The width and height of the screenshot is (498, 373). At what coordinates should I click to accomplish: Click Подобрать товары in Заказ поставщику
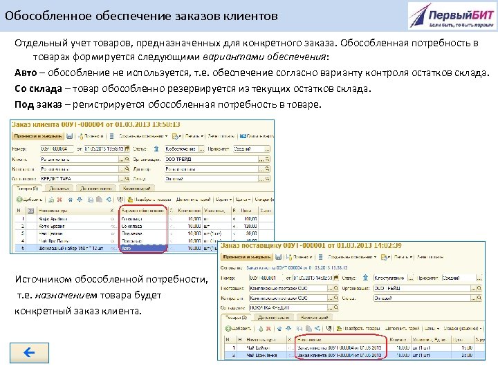358,328
